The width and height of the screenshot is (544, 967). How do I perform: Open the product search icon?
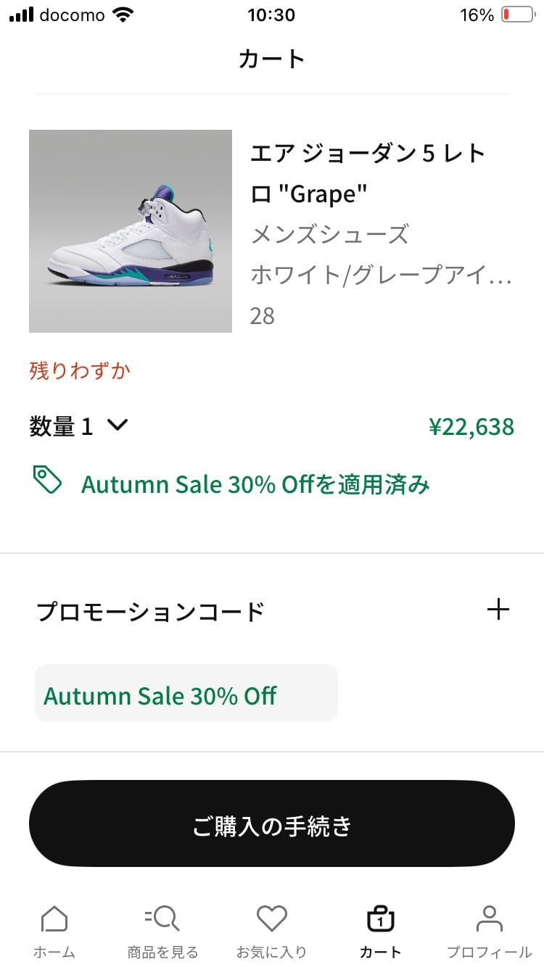[x=162, y=919]
